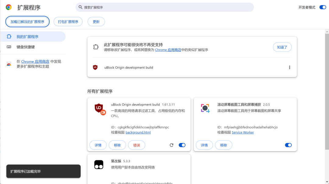Screen dimensions: 329x184
Task: Click the scrollbar up arrow
Action: tap(327, 32)
